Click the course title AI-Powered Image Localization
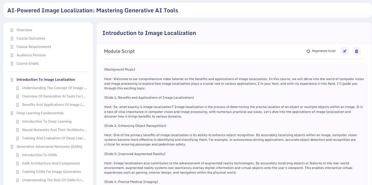The width and height of the screenshot is (372, 185). (x=93, y=10)
